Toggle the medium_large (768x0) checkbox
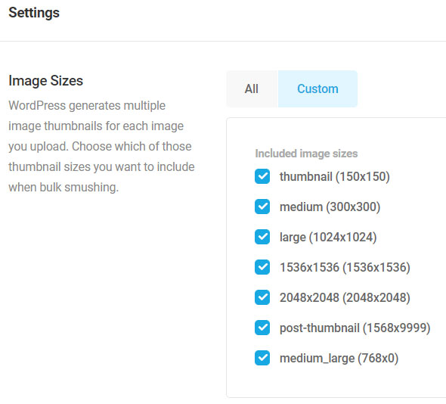This screenshot has height=404, width=446. [x=262, y=358]
